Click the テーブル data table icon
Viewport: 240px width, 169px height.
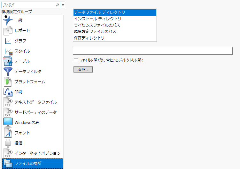click(x=8, y=61)
